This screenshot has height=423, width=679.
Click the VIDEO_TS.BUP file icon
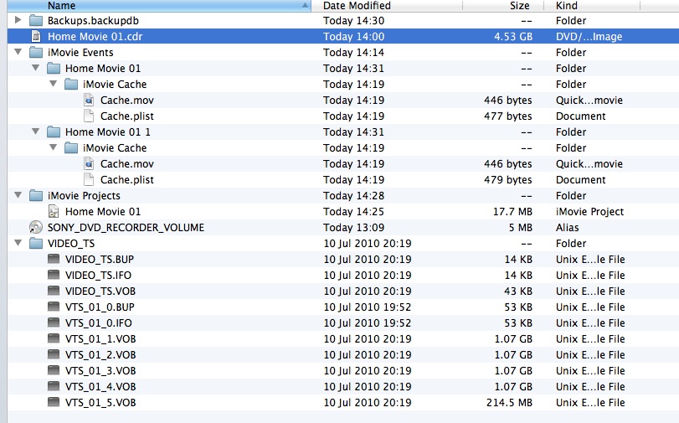pos(54,259)
